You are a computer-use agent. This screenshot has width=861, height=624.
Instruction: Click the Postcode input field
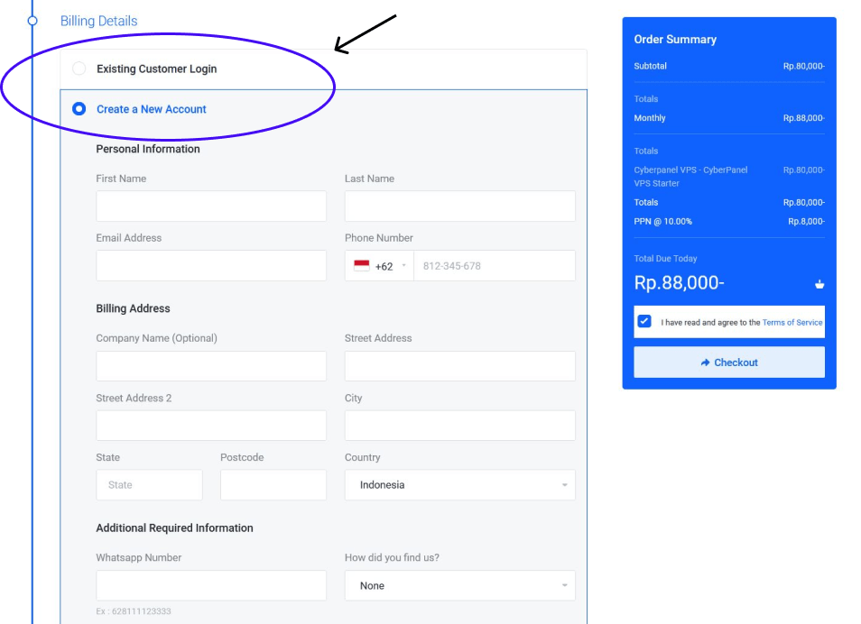pyautogui.click(x=273, y=484)
